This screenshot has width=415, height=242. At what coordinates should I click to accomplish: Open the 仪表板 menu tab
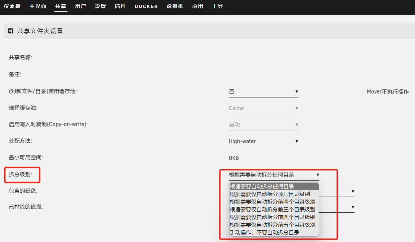12,6
